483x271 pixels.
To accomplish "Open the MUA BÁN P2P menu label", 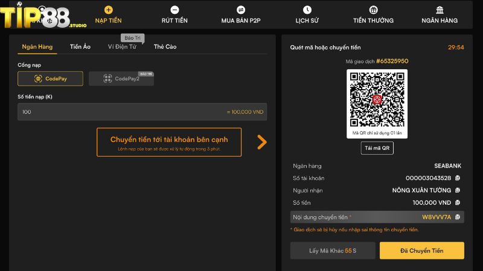I will click(241, 20).
